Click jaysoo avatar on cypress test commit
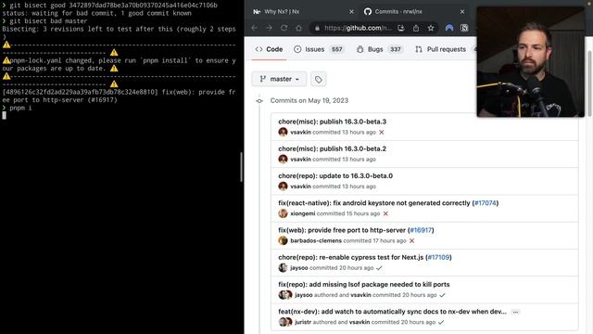The height and width of the screenshot is (334, 593). click(x=283, y=268)
